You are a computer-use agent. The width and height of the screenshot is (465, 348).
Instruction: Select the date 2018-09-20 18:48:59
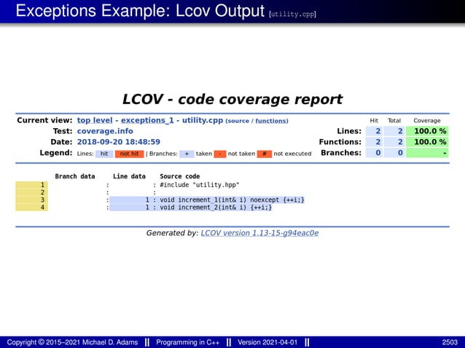click(119, 142)
